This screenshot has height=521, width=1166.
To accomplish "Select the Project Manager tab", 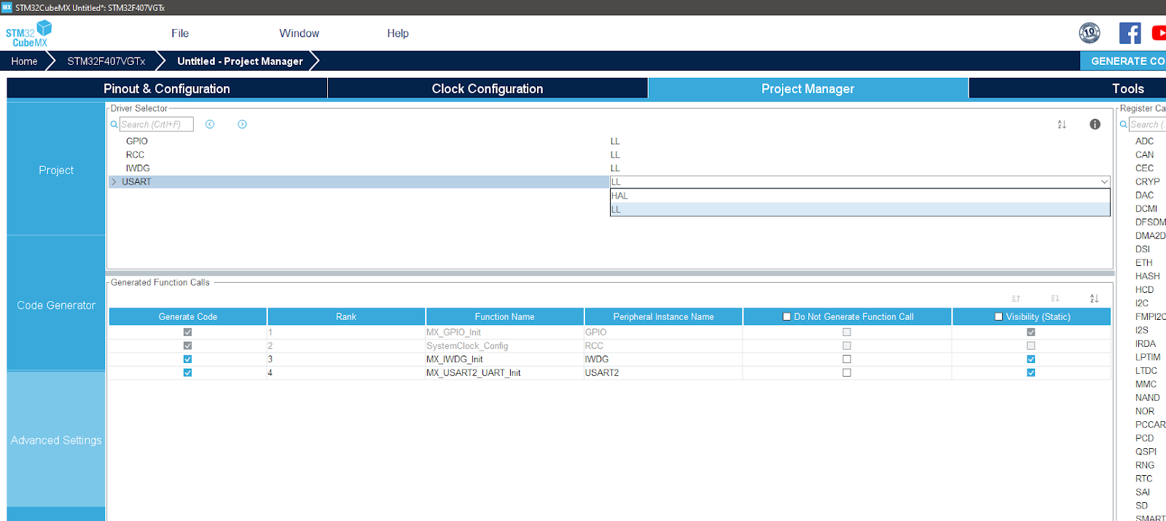I will click(807, 88).
